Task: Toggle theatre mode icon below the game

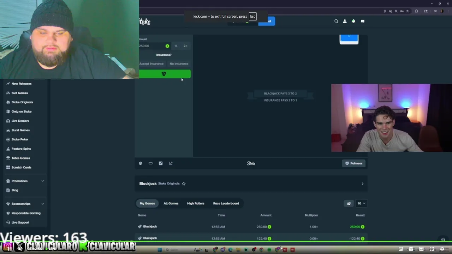Action: 150,163
